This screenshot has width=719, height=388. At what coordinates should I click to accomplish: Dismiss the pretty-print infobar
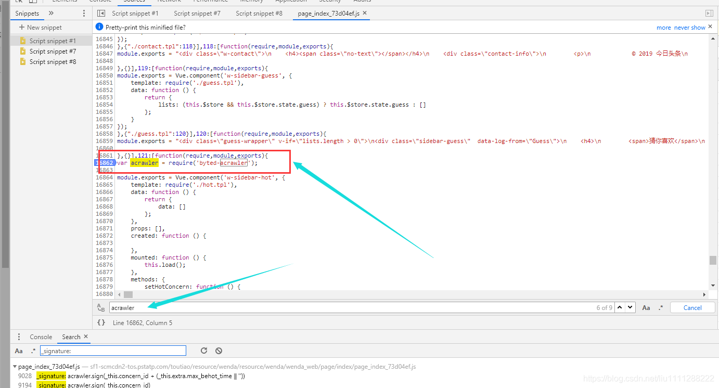(x=711, y=25)
